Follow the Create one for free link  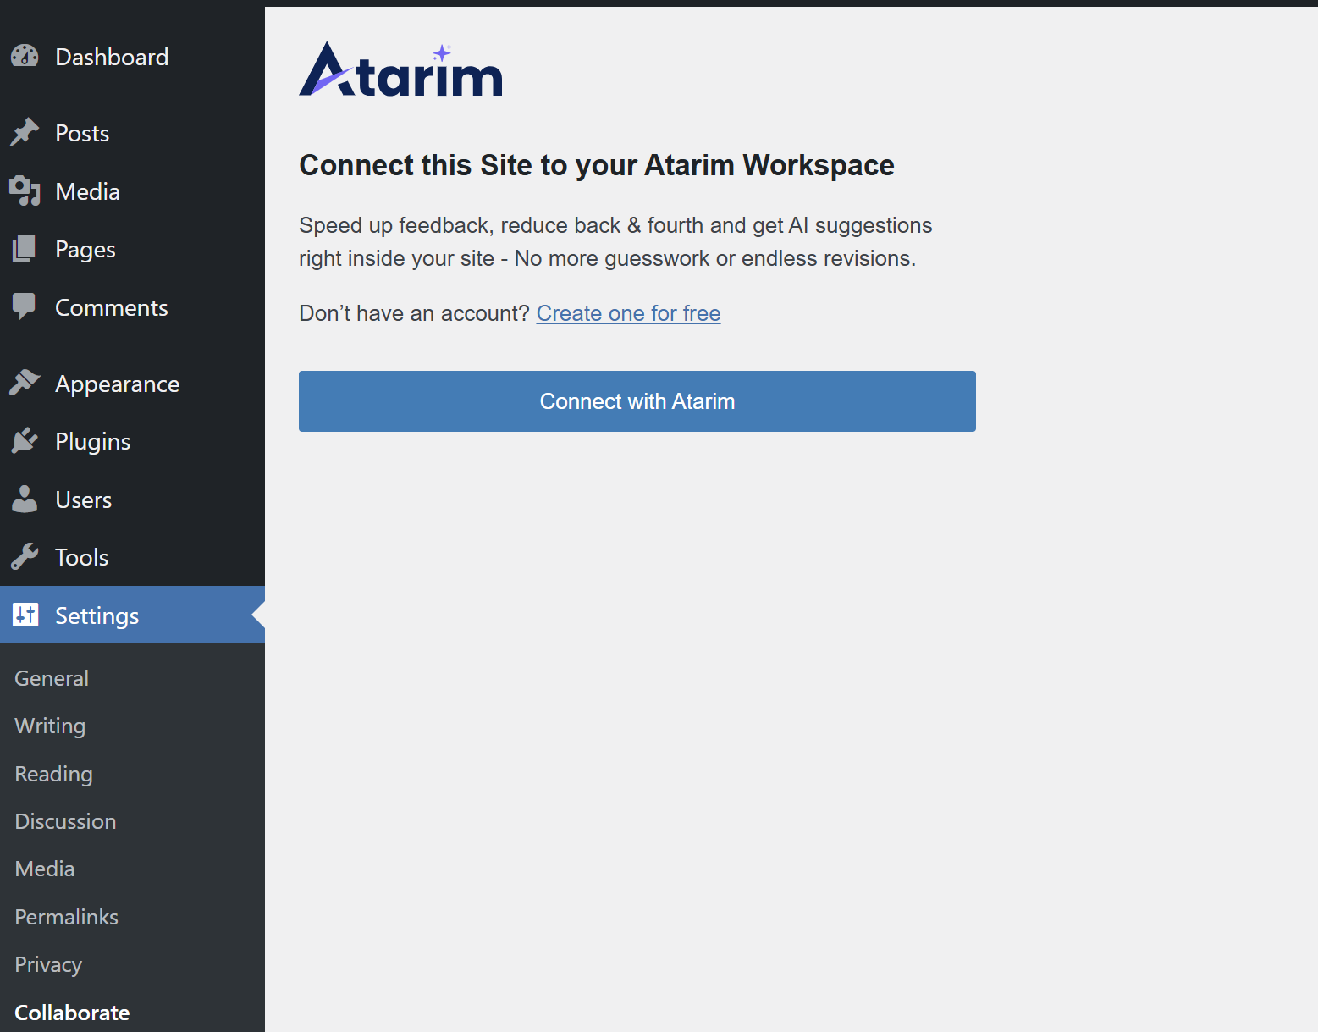click(628, 313)
